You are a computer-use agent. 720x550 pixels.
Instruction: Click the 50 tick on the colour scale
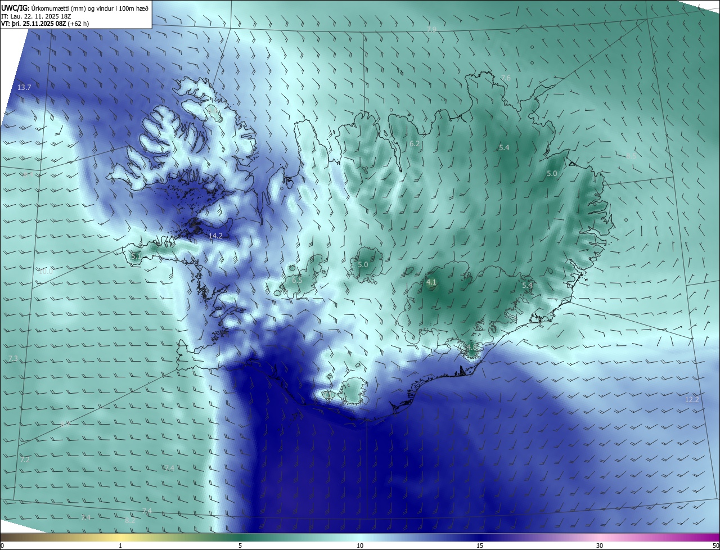coord(715,546)
